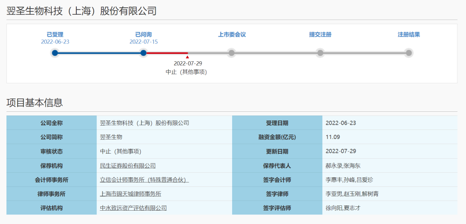Screen dimensions: 466x224
Task: Open the 上海市锦天城律师事务所 law firm link
Action: click(x=130, y=194)
